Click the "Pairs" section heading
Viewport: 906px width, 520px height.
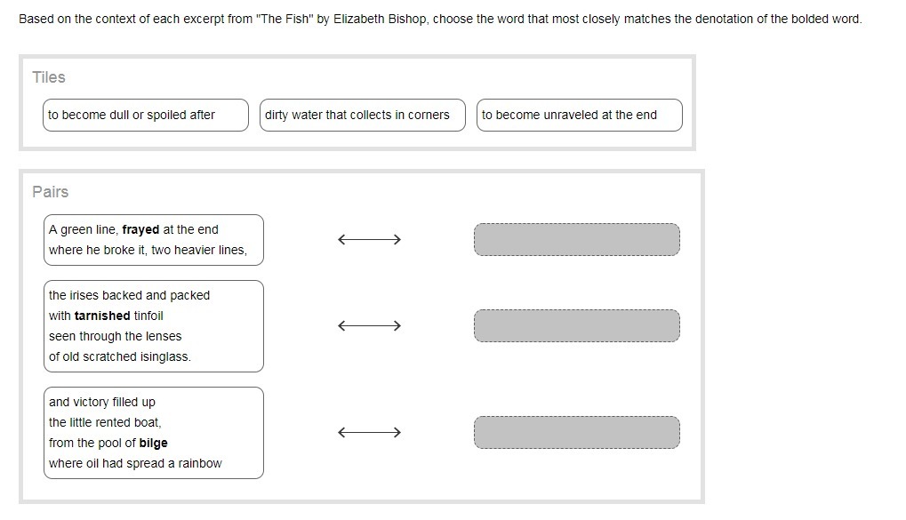[x=50, y=192]
